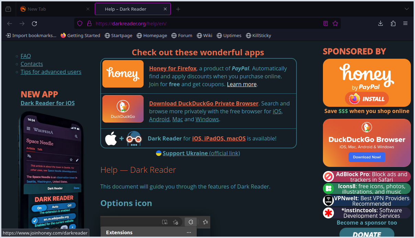Open the Forum bookmark
This screenshot has height=238, width=415.
click(182, 35)
